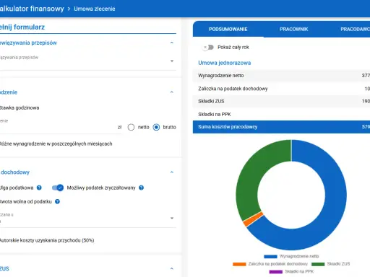Click the blue Wynagrodzenie netto legend swatch

click(270, 256)
